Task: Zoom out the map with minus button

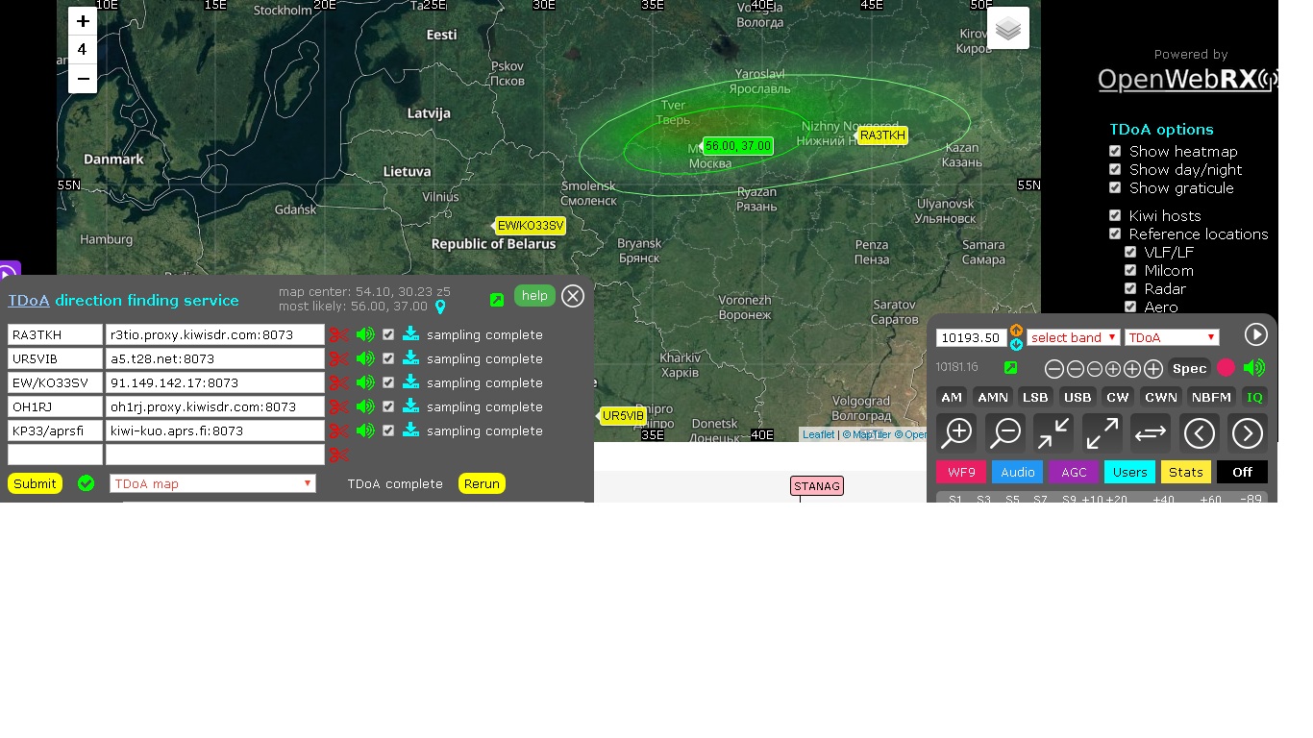Action: click(83, 79)
